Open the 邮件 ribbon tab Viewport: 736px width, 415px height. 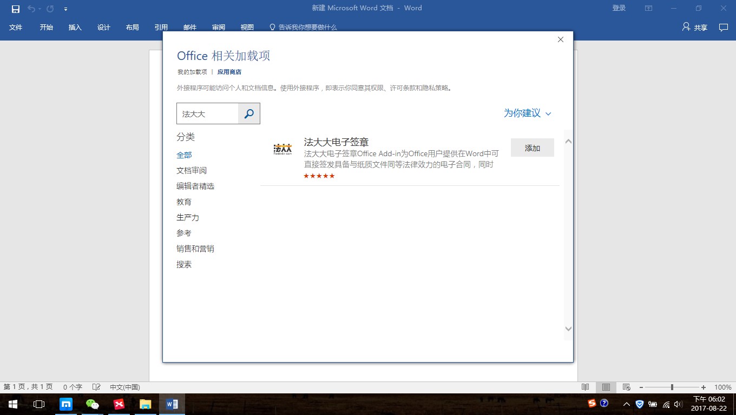coord(190,27)
